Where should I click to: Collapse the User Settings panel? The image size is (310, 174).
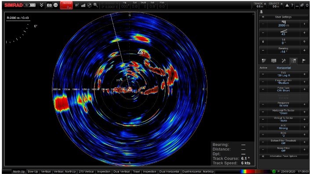263,17
